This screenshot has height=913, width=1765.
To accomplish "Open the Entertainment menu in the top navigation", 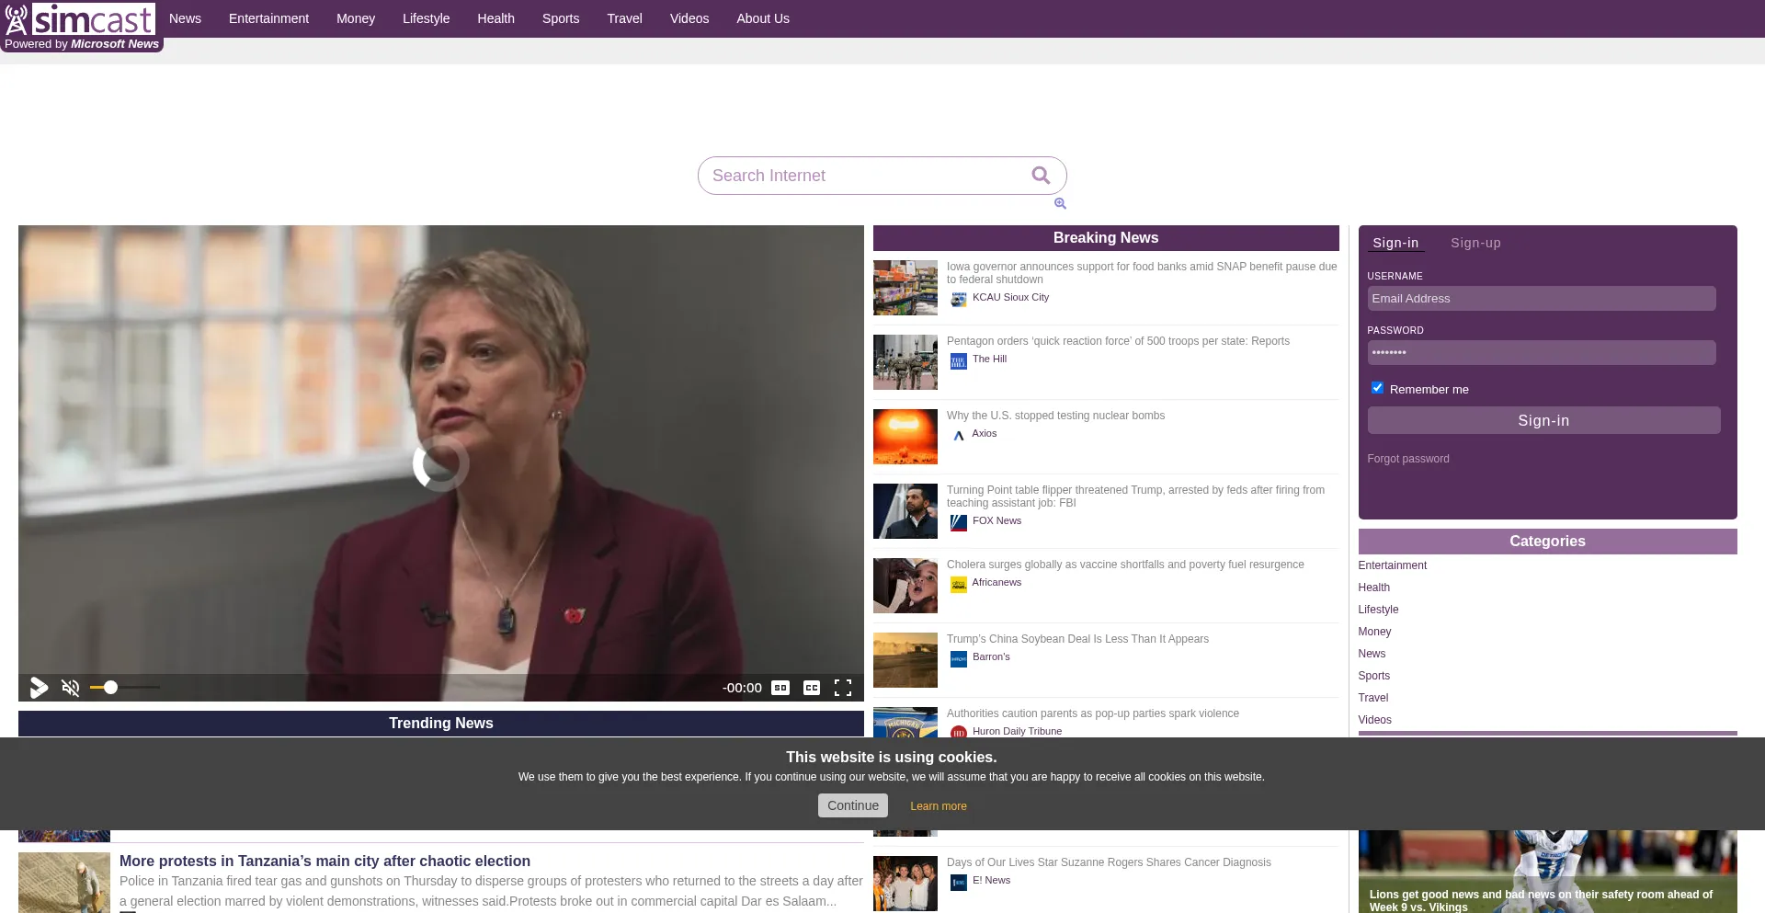I will [268, 18].
